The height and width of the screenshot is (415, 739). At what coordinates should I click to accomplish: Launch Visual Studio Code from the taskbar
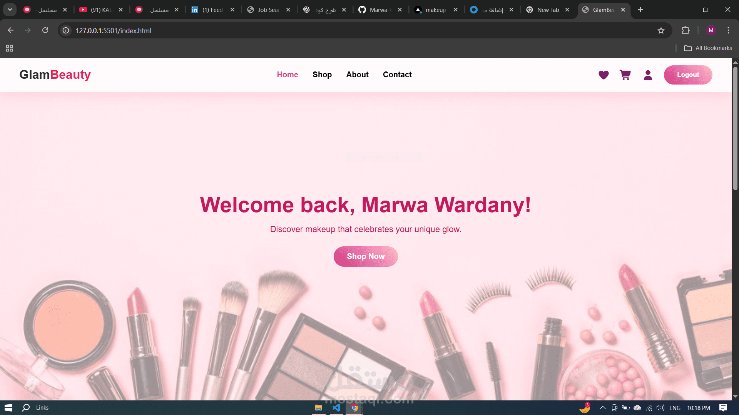(x=336, y=408)
